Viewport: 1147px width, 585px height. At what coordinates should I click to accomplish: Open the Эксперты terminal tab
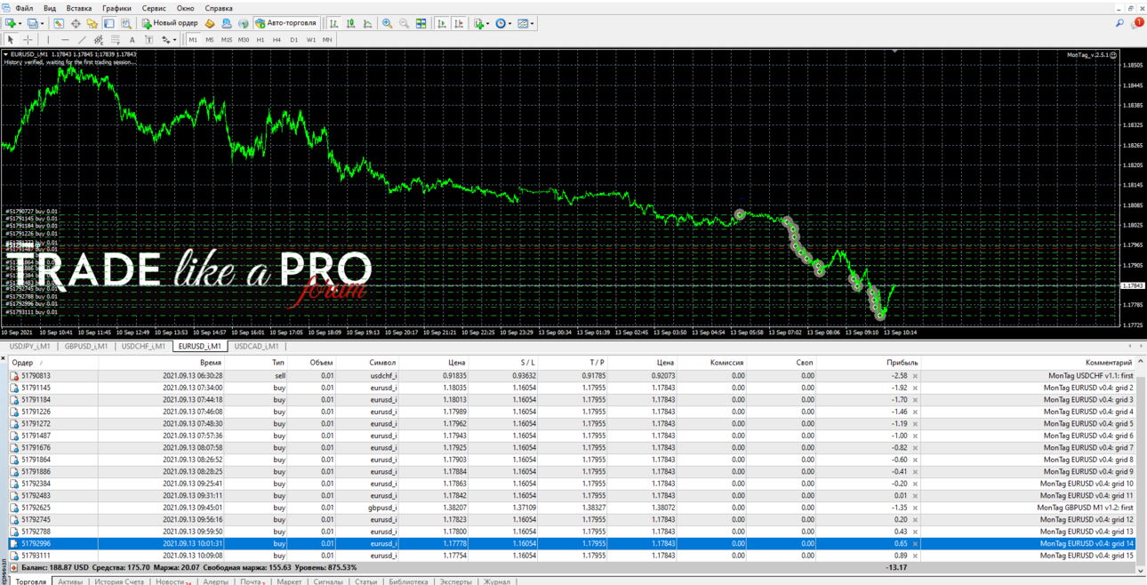456,581
